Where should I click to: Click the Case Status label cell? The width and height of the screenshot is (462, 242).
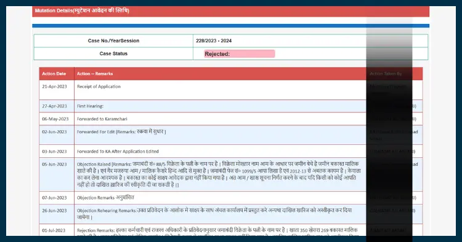click(x=113, y=54)
